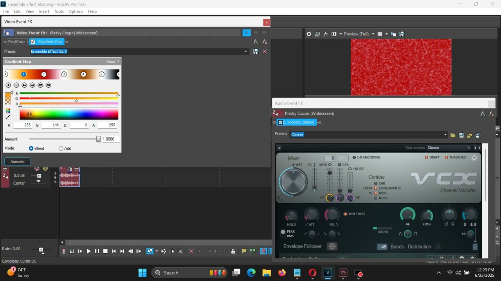Enable snapping magnet icon
This screenshot has height=281, width=501.
(x=264, y=251)
